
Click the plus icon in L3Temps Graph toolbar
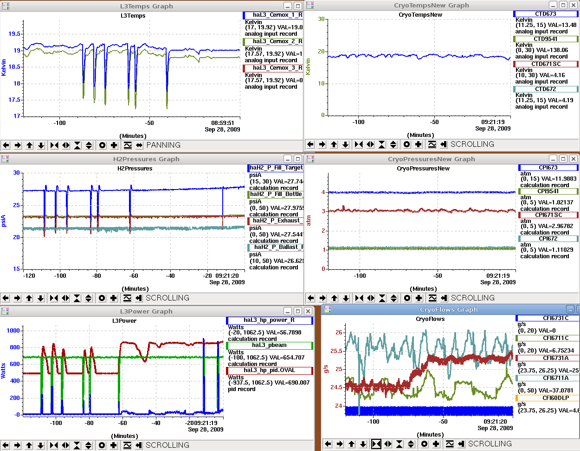point(114,145)
